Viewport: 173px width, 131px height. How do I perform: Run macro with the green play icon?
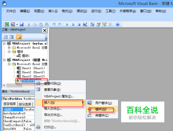(x=67, y=25)
